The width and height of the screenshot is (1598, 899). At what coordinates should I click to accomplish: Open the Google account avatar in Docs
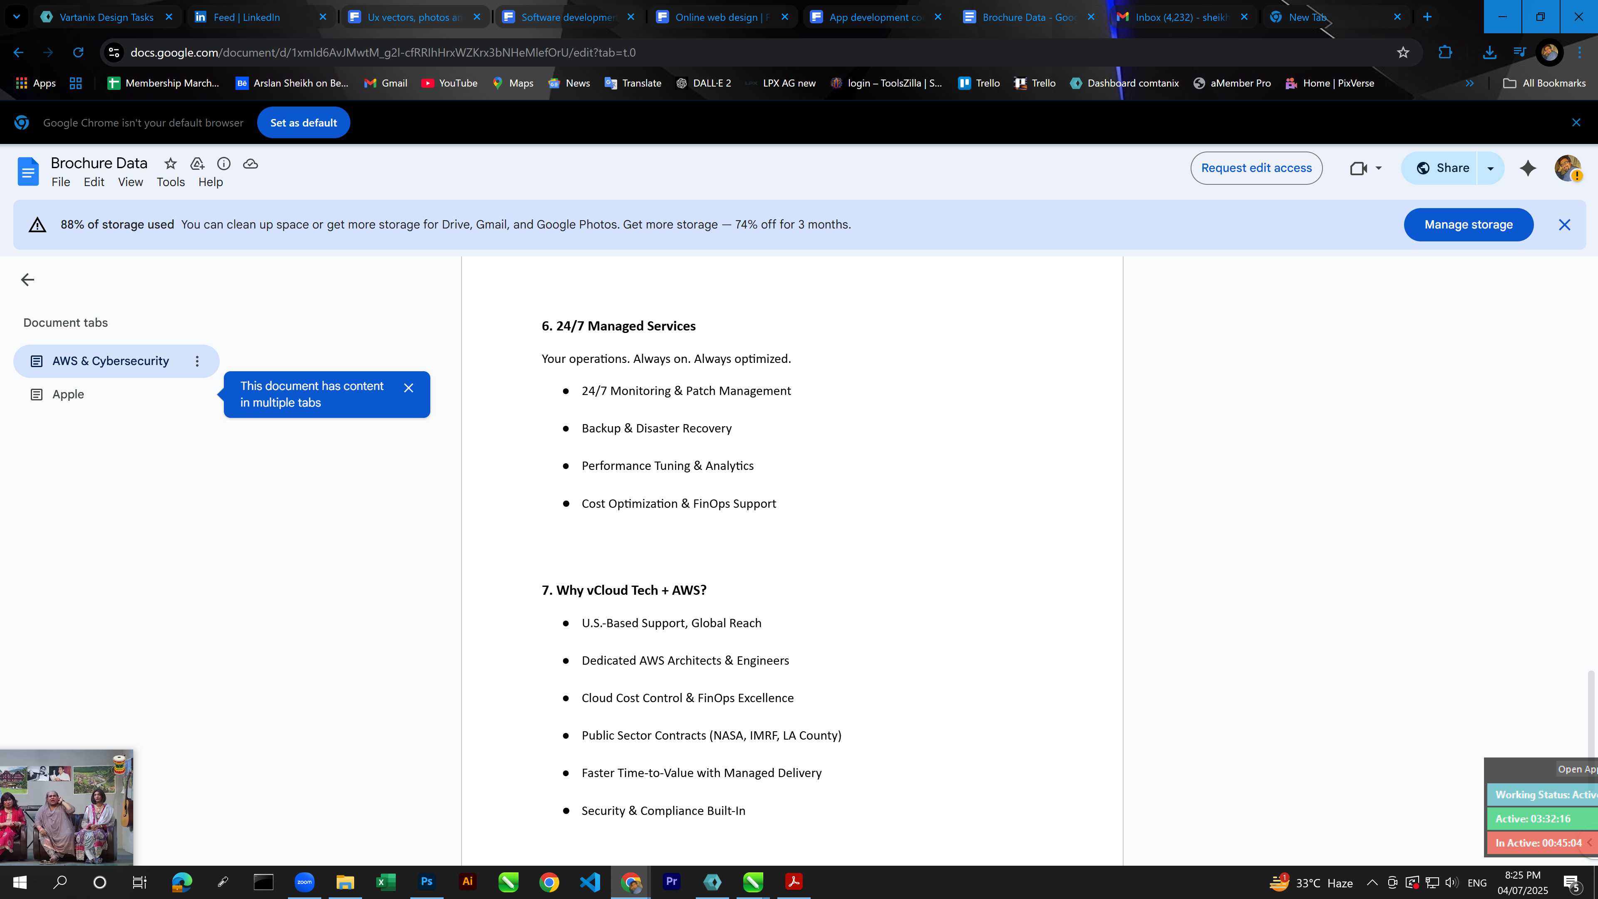click(x=1568, y=168)
